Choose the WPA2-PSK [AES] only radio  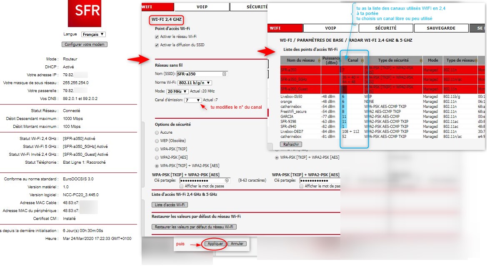157,157
